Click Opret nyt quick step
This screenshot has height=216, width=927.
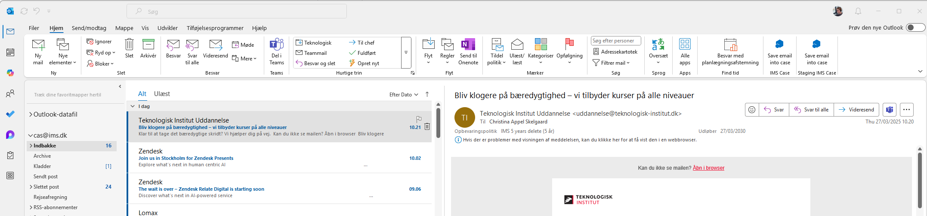(364, 63)
